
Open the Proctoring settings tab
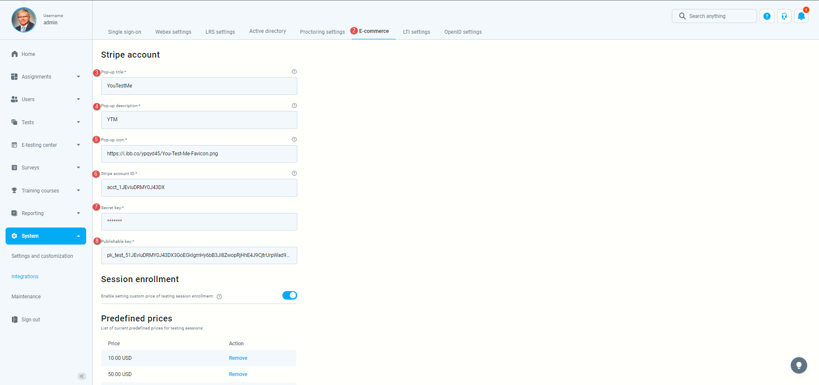pyautogui.click(x=322, y=32)
